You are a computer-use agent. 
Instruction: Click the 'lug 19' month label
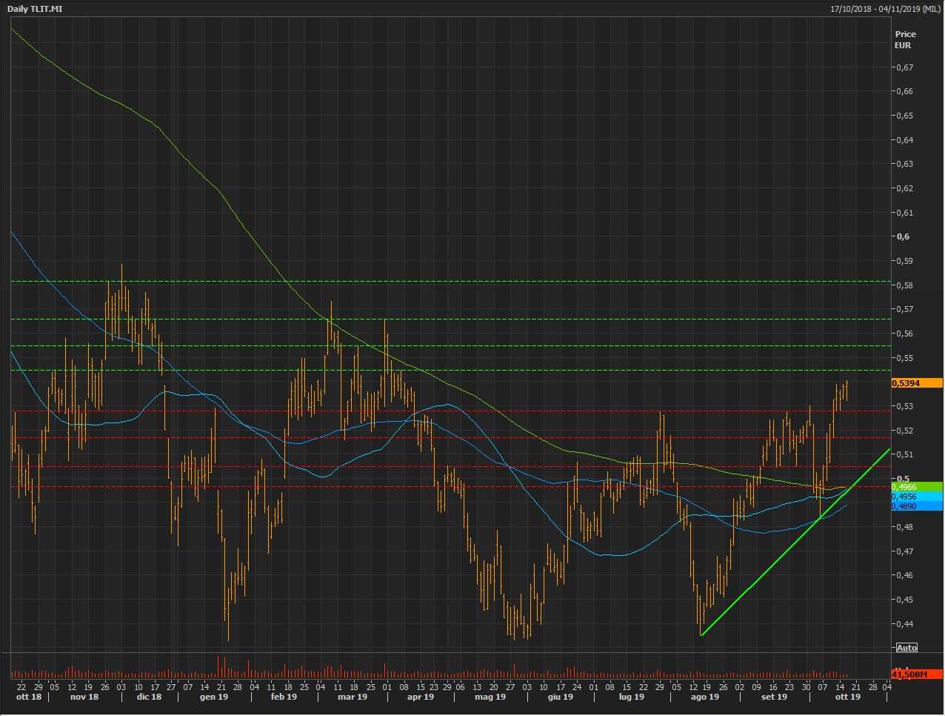click(x=631, y=697)
